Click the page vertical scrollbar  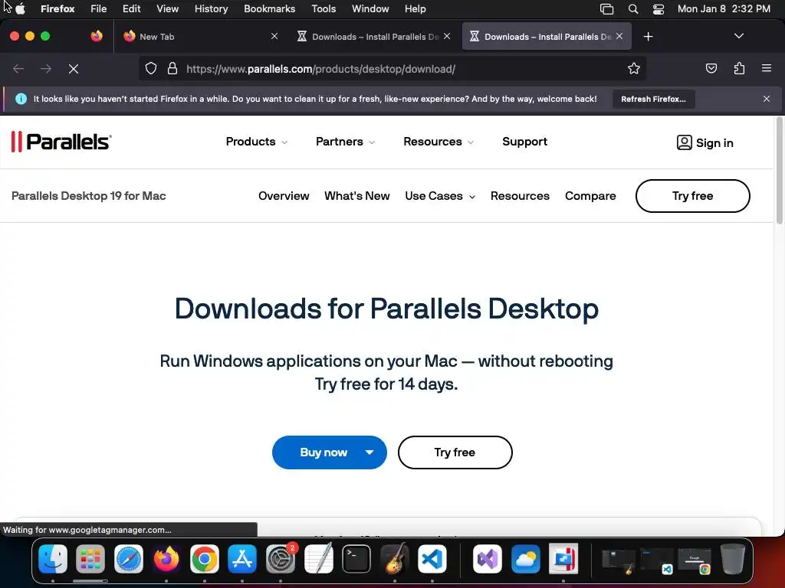click(779, 170)
